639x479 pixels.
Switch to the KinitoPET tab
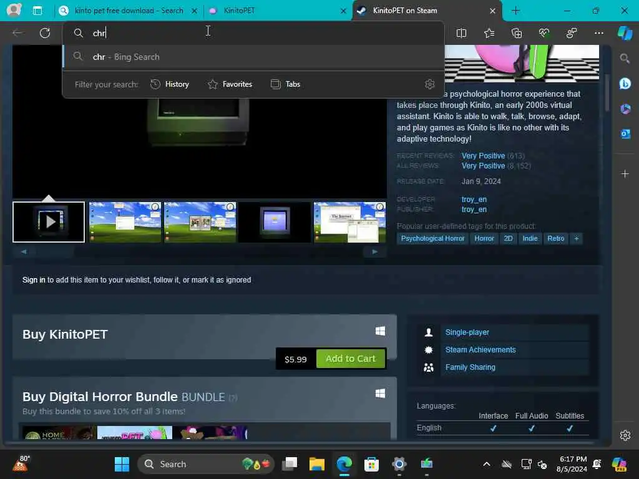pos(277,11)
